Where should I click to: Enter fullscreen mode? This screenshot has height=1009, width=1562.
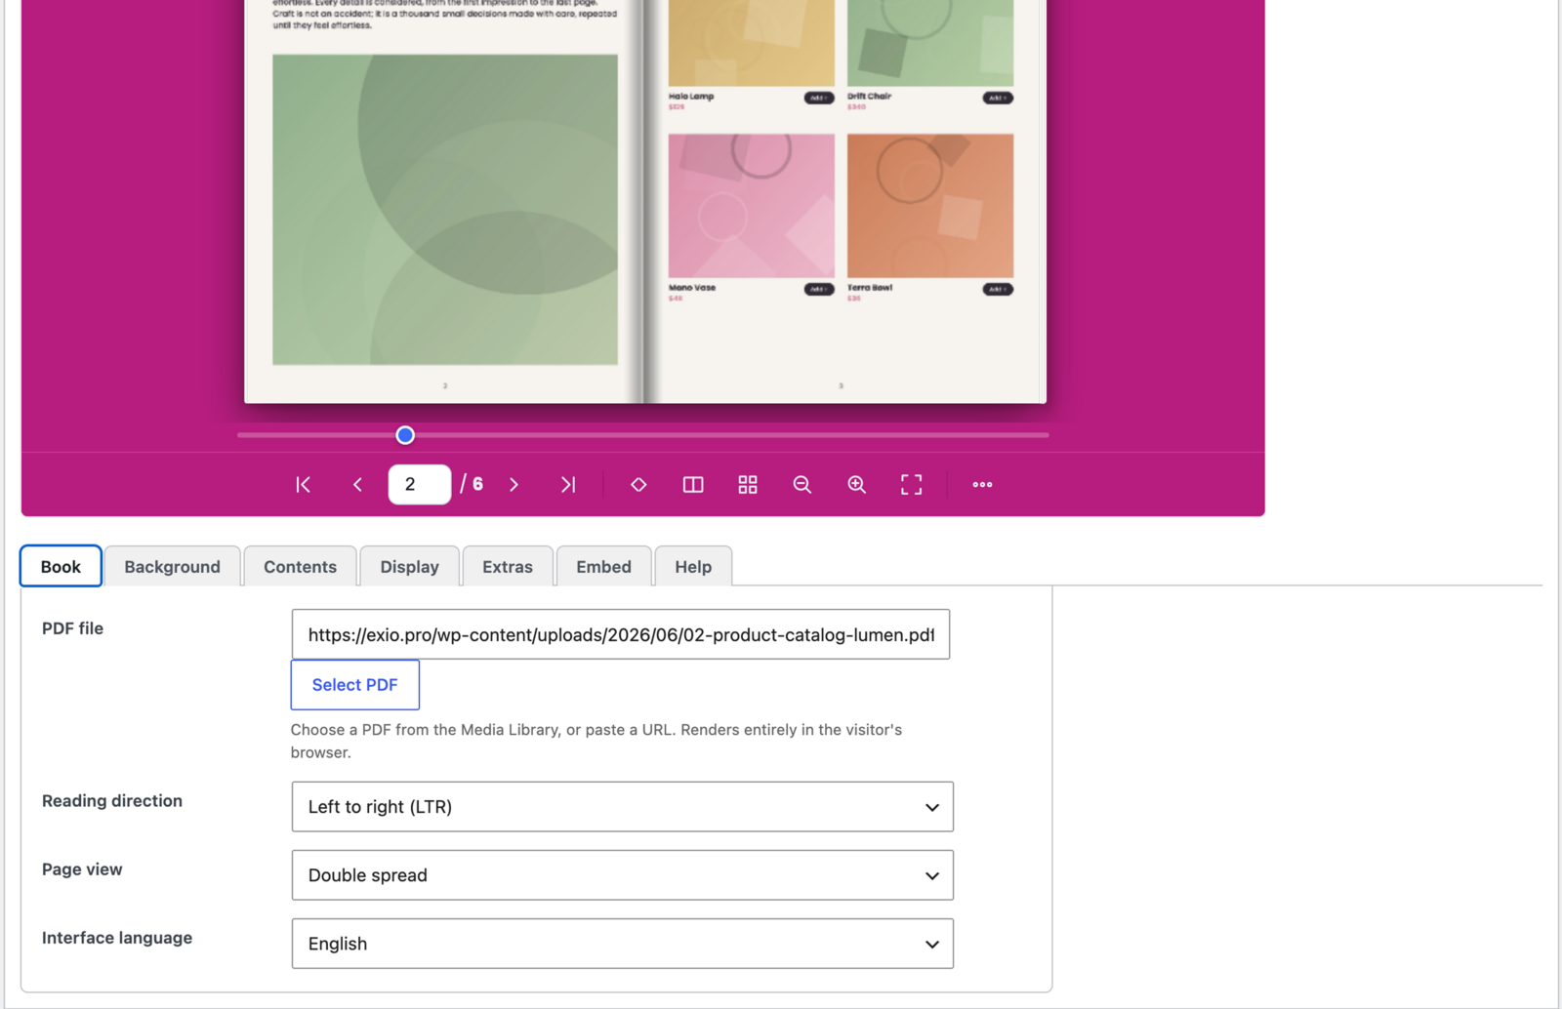(912, 484)
